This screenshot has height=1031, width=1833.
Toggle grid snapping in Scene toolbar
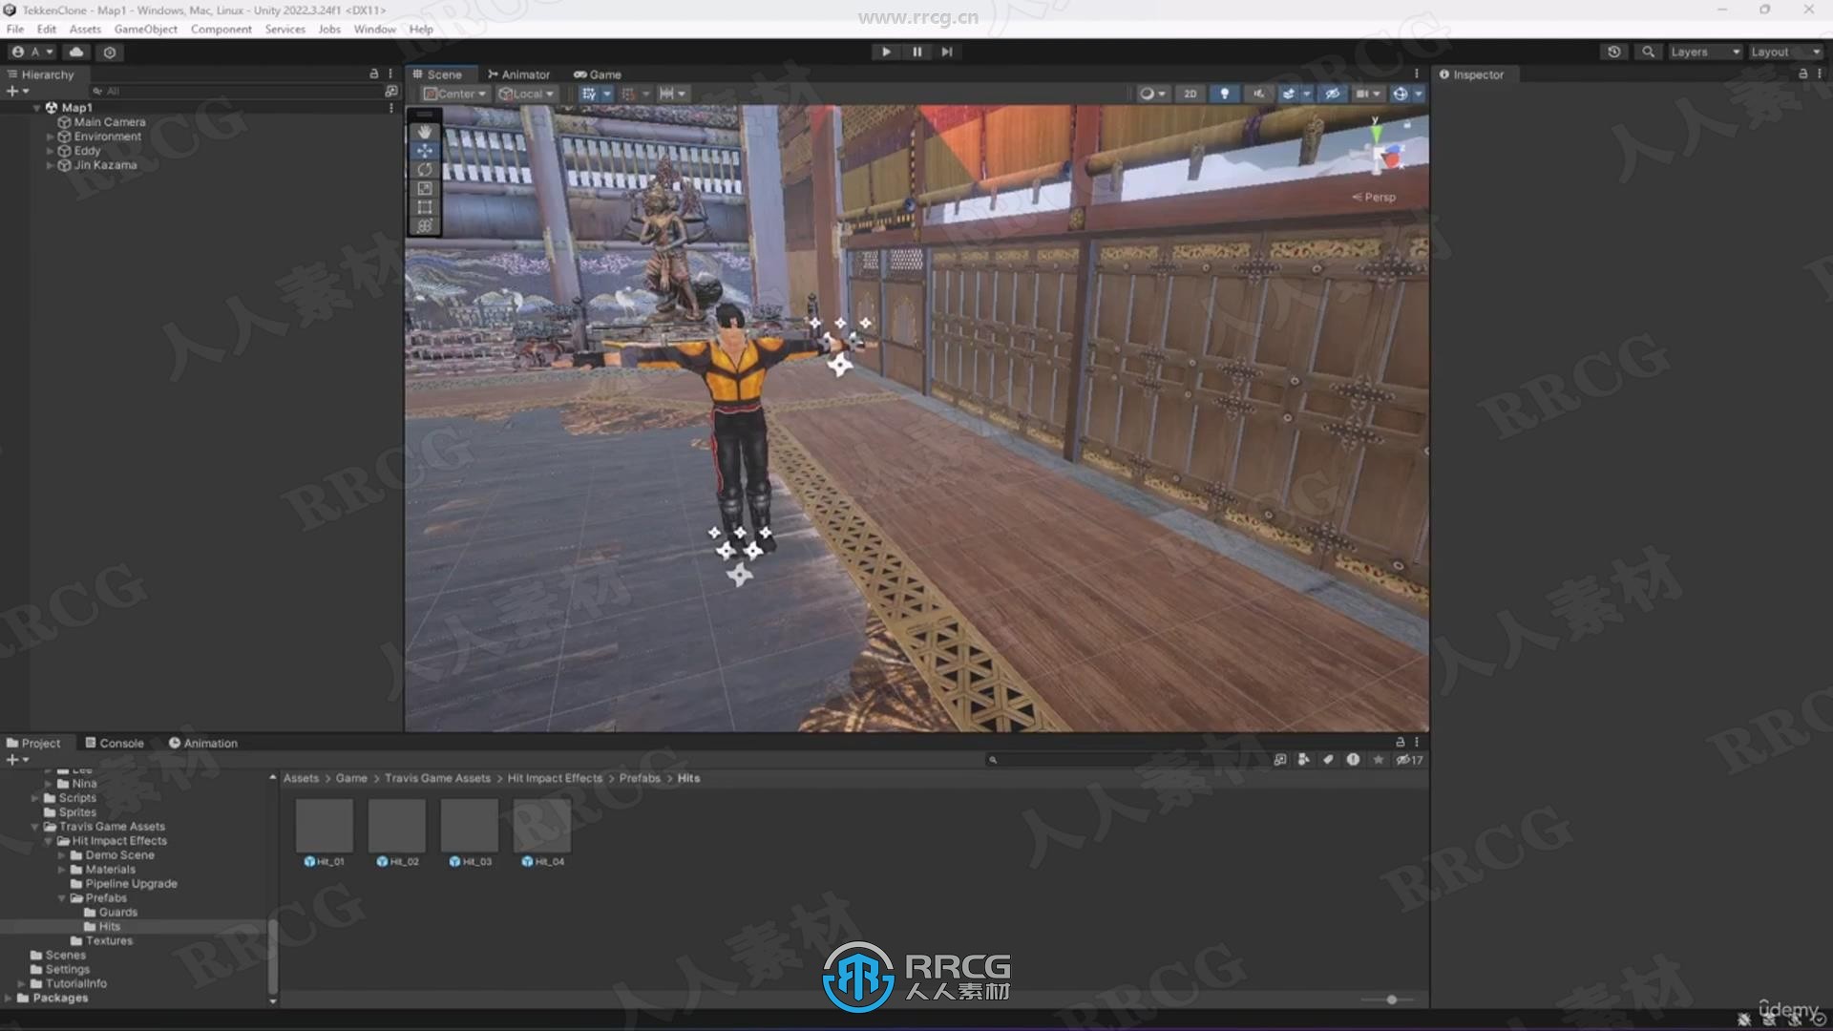628,94
